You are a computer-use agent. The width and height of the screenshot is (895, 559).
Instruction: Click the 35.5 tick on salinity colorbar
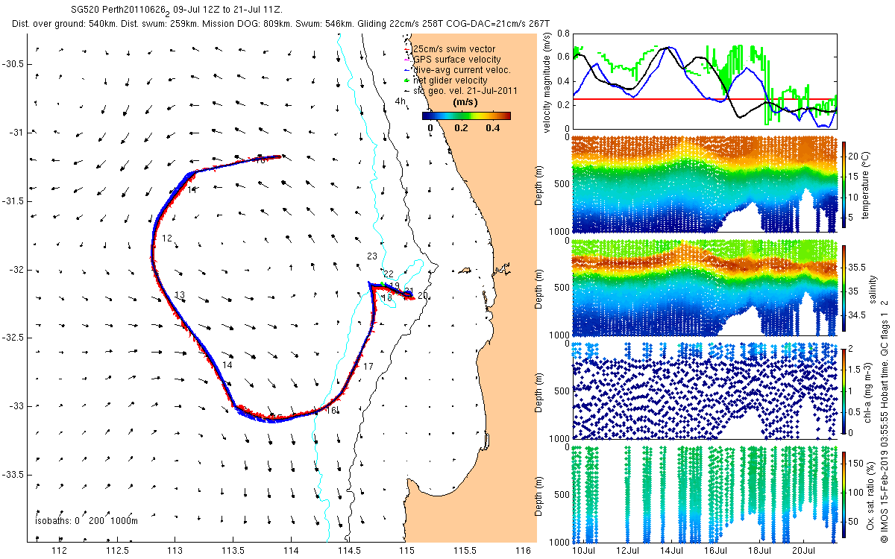857,267
